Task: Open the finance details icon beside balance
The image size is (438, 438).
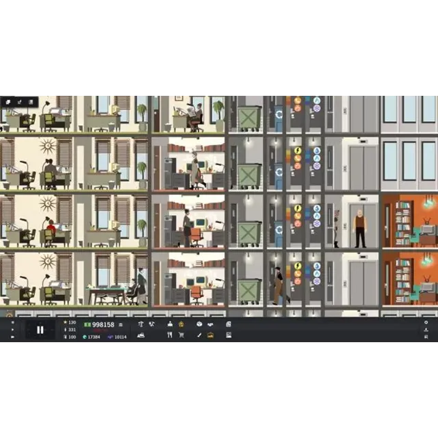Action: coord(120,324)
